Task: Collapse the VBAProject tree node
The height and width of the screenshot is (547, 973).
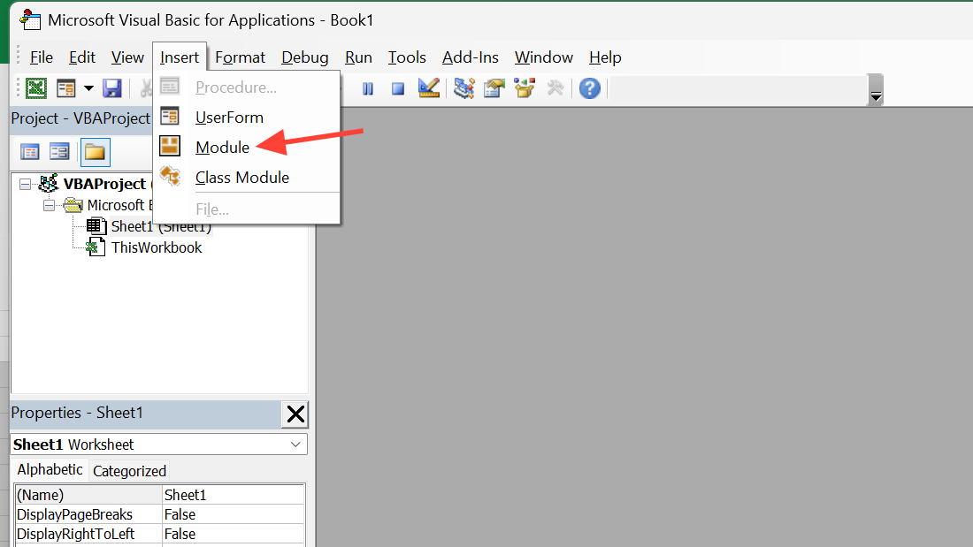Action: [25, 184]
